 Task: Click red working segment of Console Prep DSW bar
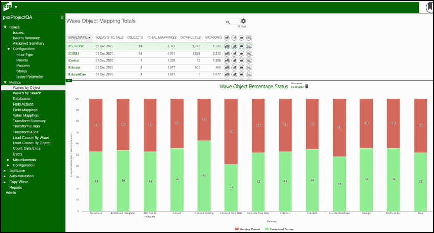click(231, 132)
